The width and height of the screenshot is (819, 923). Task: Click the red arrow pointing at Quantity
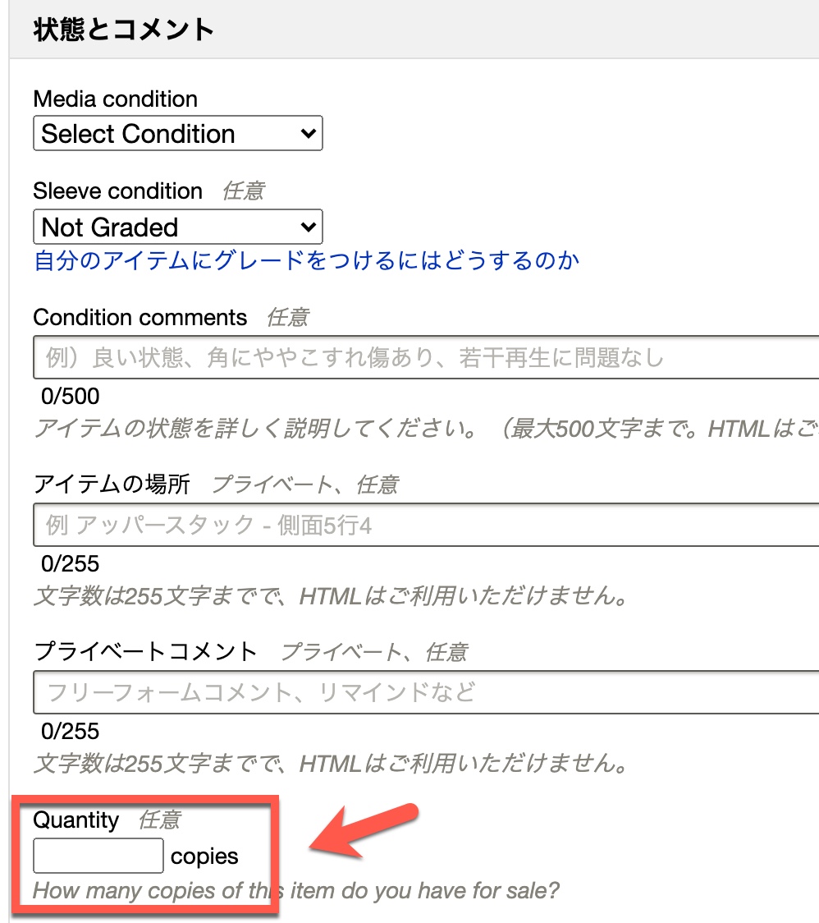tap(365, 831)
